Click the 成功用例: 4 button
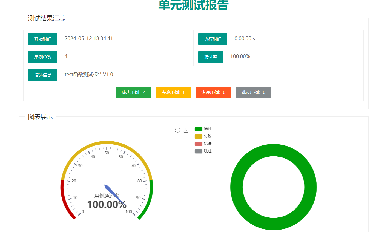Image resolution: width=379 pixels, height=232 pixels. (x=134, y=93)
